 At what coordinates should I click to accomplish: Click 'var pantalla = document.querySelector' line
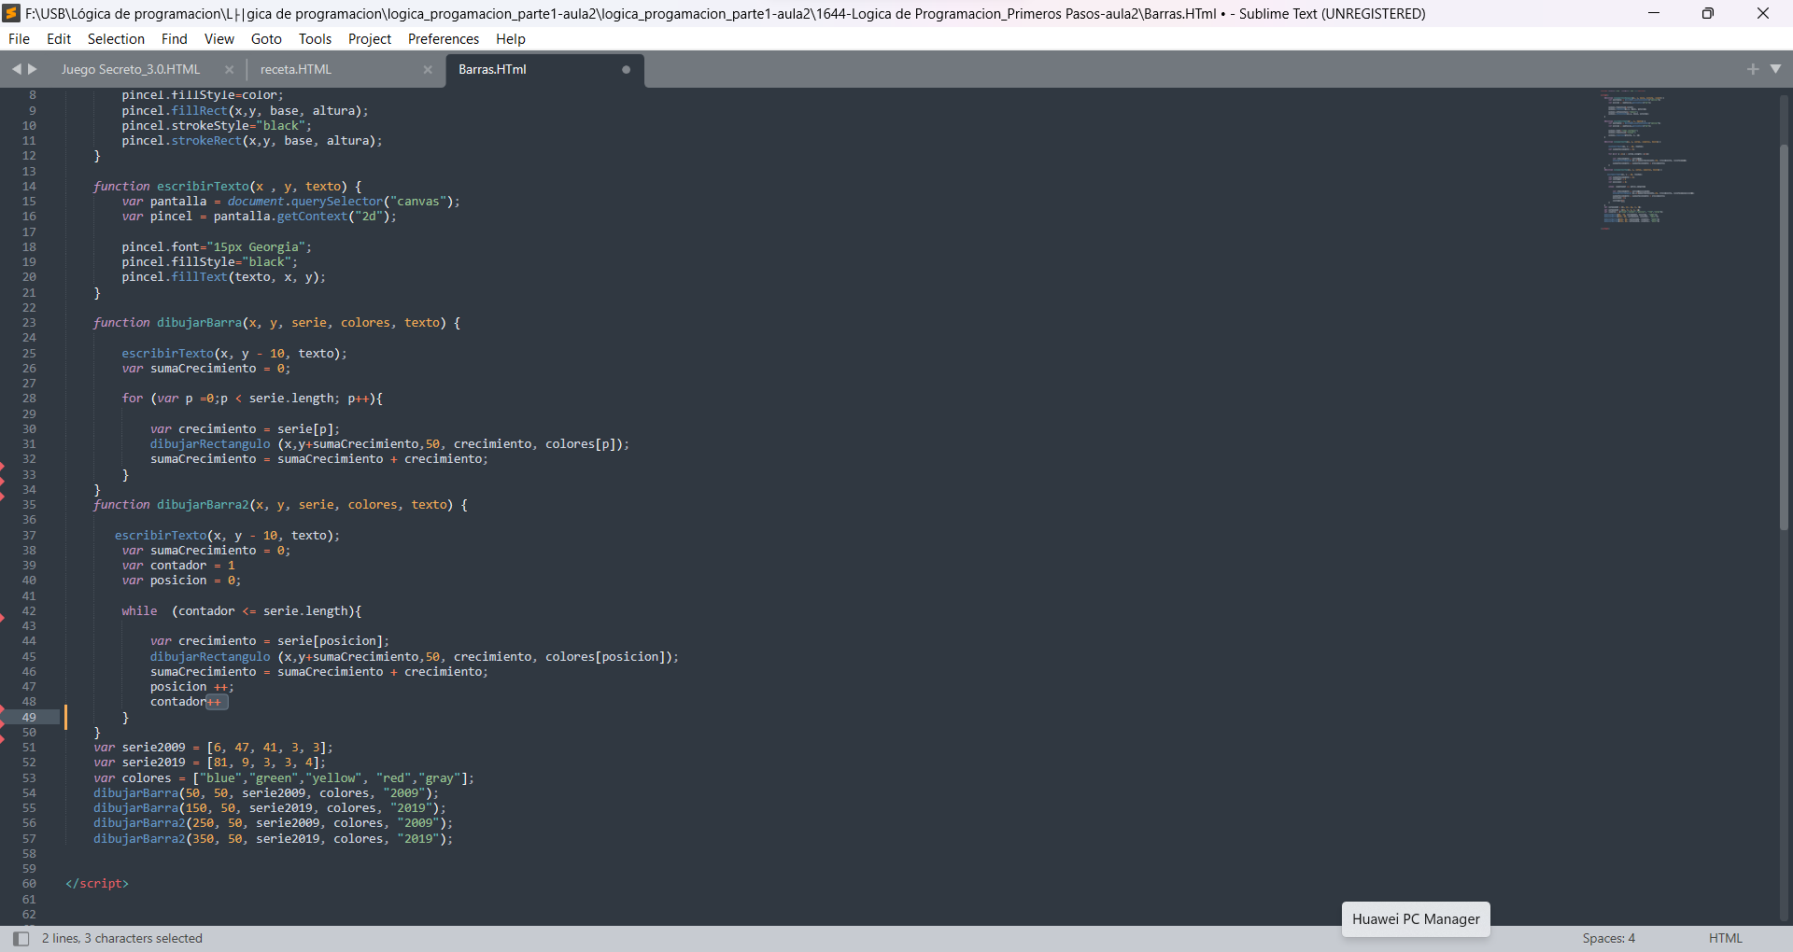tap(290, 202)
